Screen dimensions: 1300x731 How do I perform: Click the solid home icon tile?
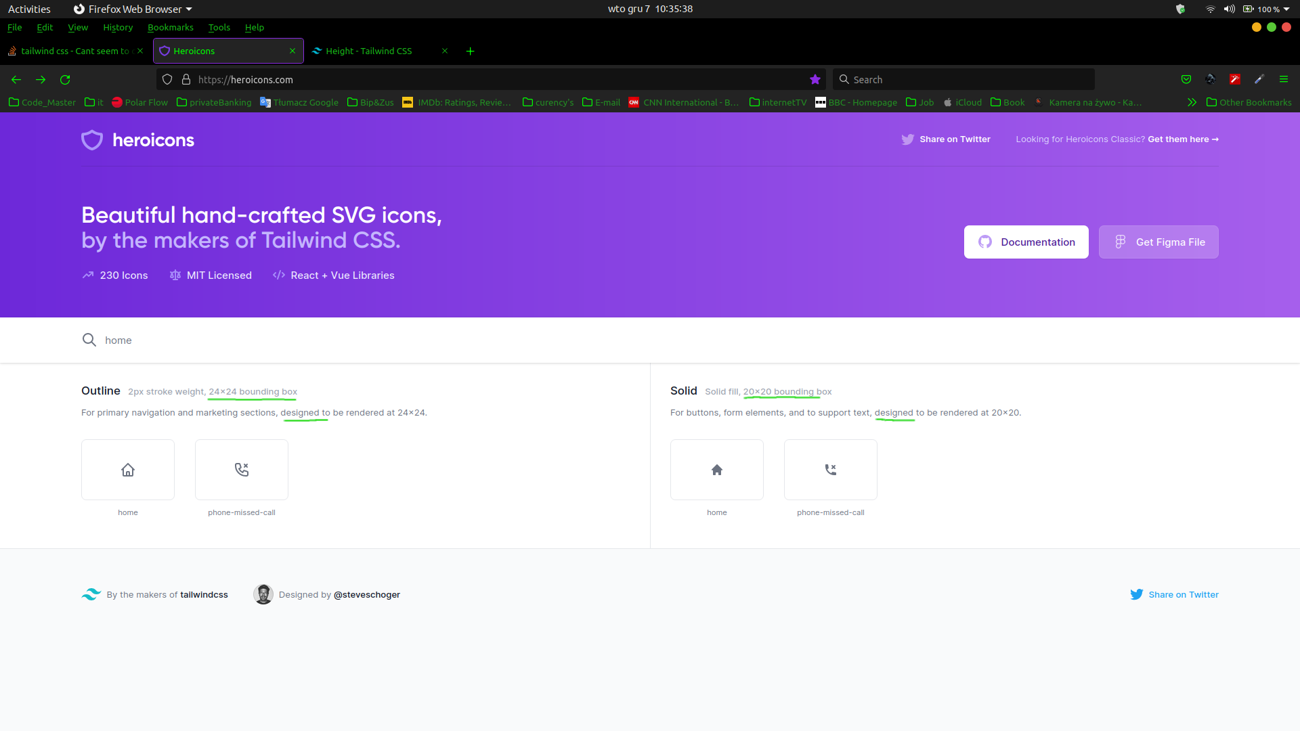(717, 470)
